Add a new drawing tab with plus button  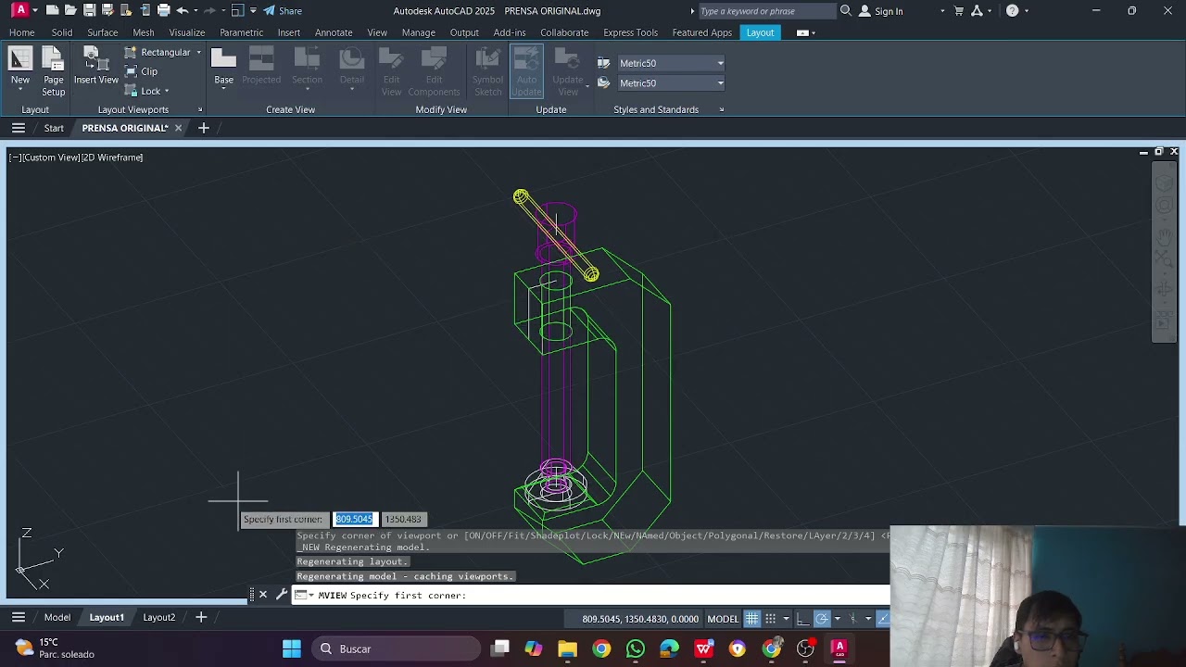204,128
